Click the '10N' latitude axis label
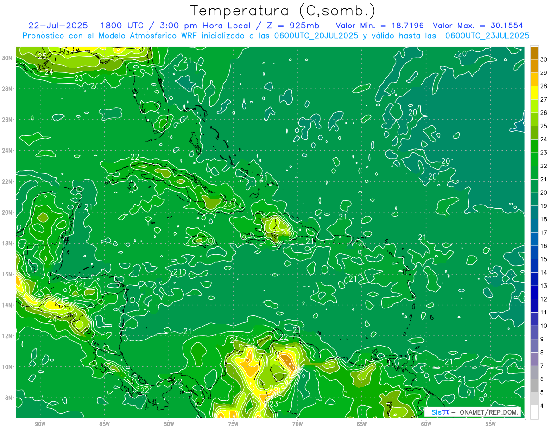Viewport: 556px width, 430px height. (x=8, y=367)
